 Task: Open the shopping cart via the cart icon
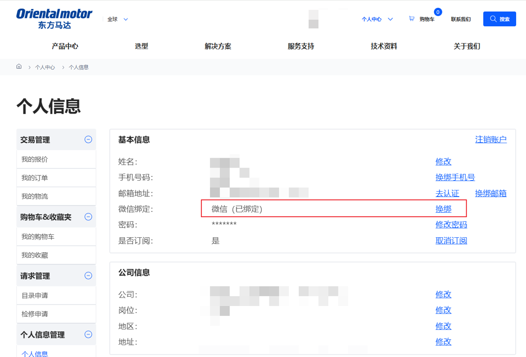(411, 19)
